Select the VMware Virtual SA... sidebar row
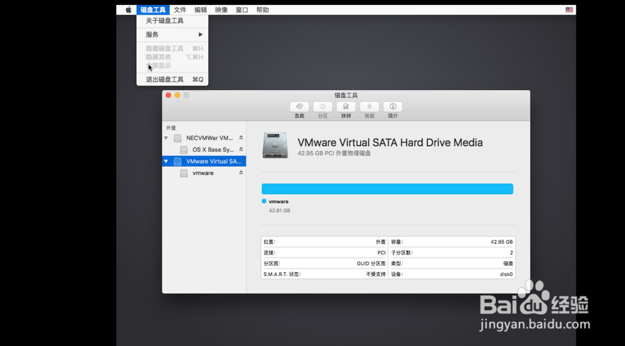This screenshot has height=346, width=625. click(x=204, y=161)
